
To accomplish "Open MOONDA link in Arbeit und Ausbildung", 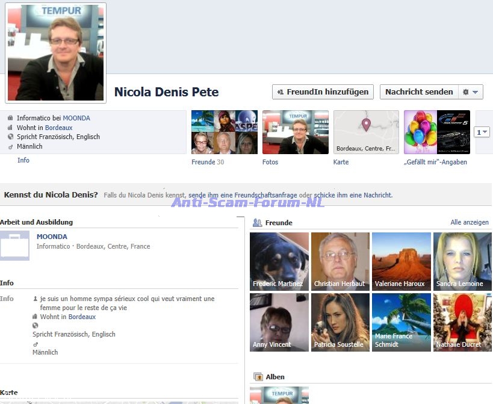I will click(x=52, y=237).
